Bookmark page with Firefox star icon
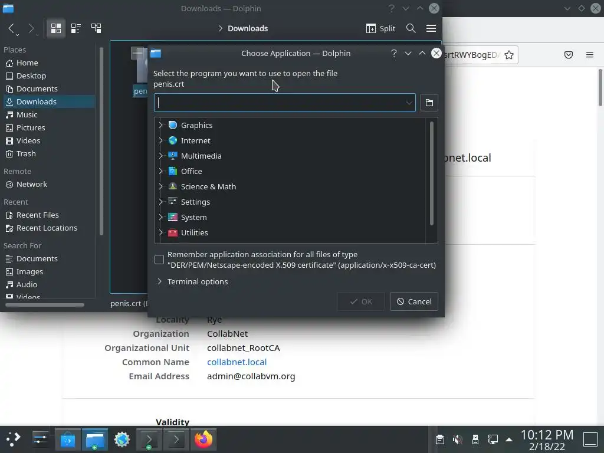604x453 pixels. pyautogui.click(x=509, y=55)
